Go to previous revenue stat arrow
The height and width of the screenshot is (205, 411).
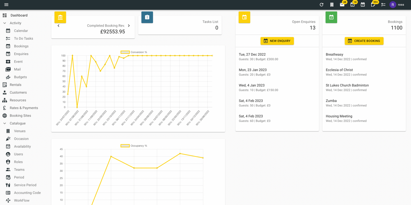[59, 26]
